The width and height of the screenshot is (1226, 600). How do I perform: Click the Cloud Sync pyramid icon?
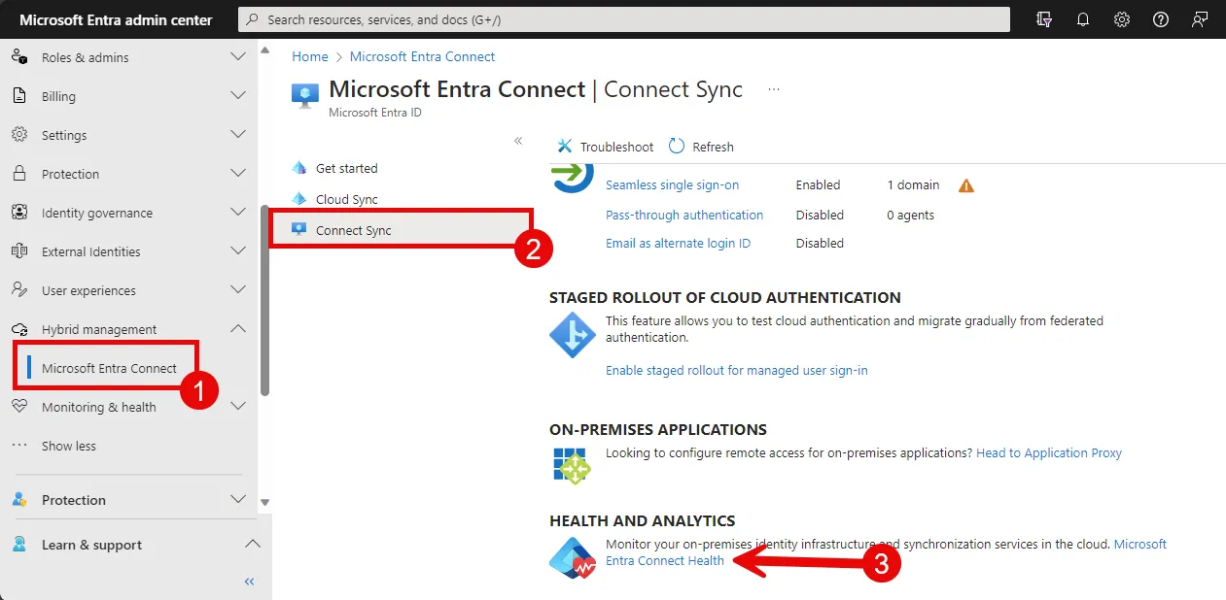(299, 199)
